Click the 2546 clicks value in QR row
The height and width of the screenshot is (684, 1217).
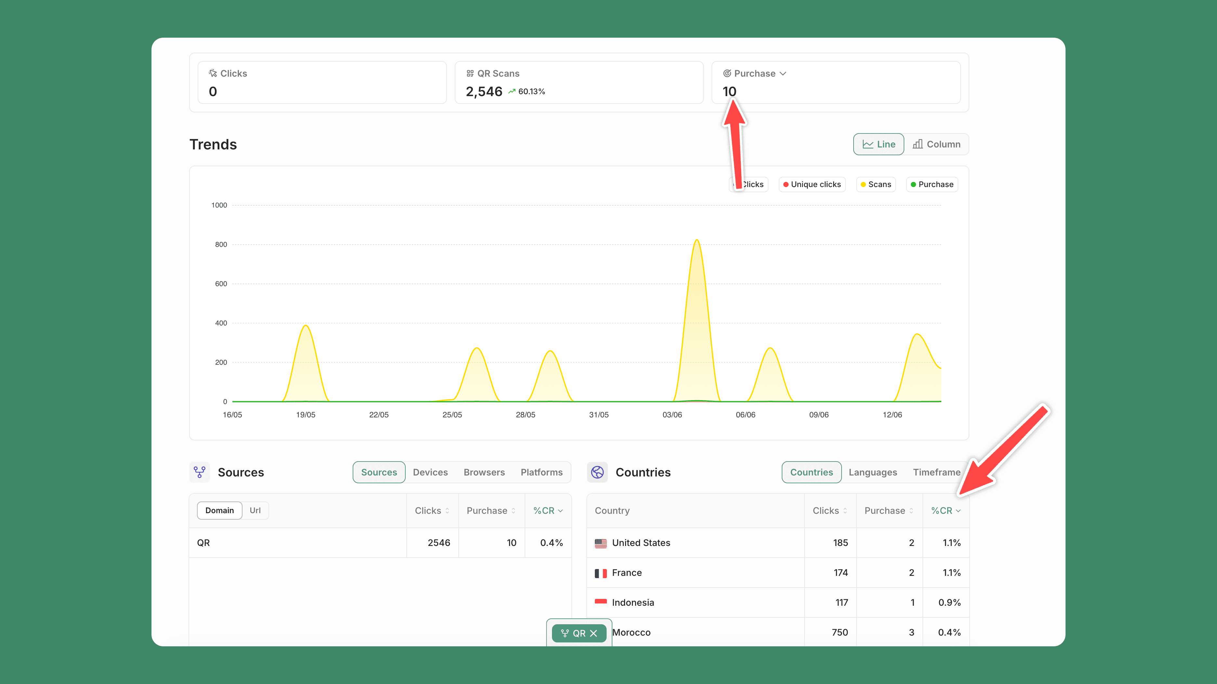tap(438, 543)
